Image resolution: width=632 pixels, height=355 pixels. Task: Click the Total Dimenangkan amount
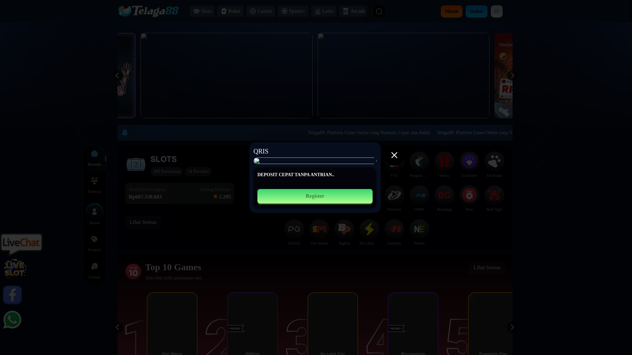pyautogui.click(x=145, y=197)
